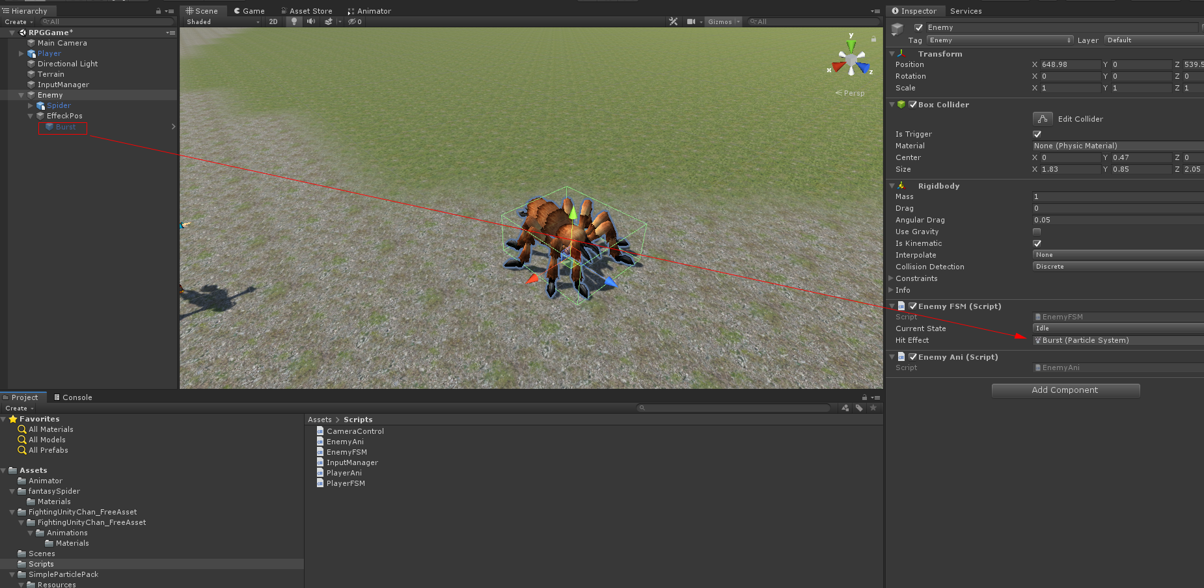This screenshot has width=1204, height=588.
Task: Disable the Enemy Ani script checkbox
Action: [x=912, y=357]
